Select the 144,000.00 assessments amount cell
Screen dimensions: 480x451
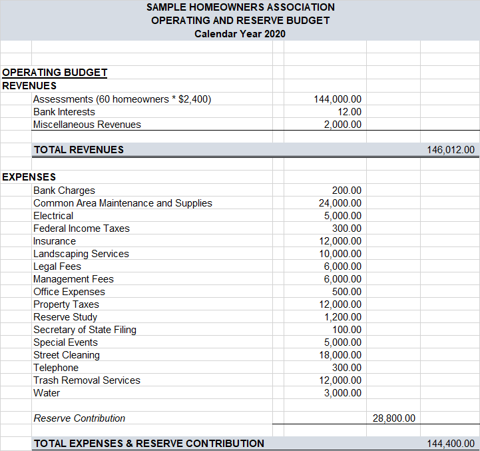pos(338,99)
